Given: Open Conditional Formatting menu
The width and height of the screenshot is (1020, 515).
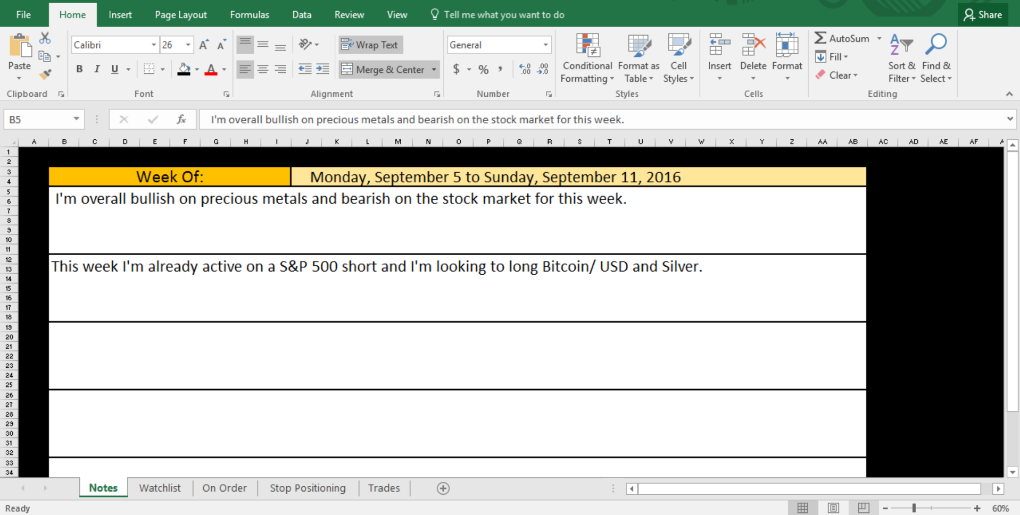Looking at the screenshot, I should click(x=587, y=58).
